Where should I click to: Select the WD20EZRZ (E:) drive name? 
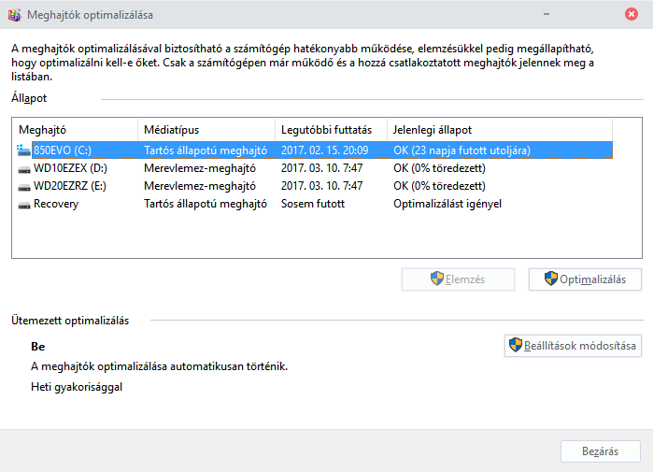(70, 186)
